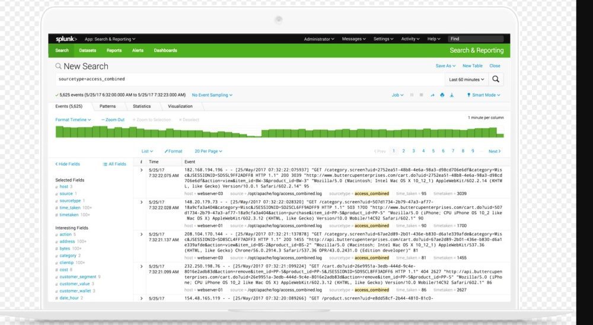This screenshot has width=593, height=325.
Task: Click the Share job arrow icon
Action: tap(432, 95)
